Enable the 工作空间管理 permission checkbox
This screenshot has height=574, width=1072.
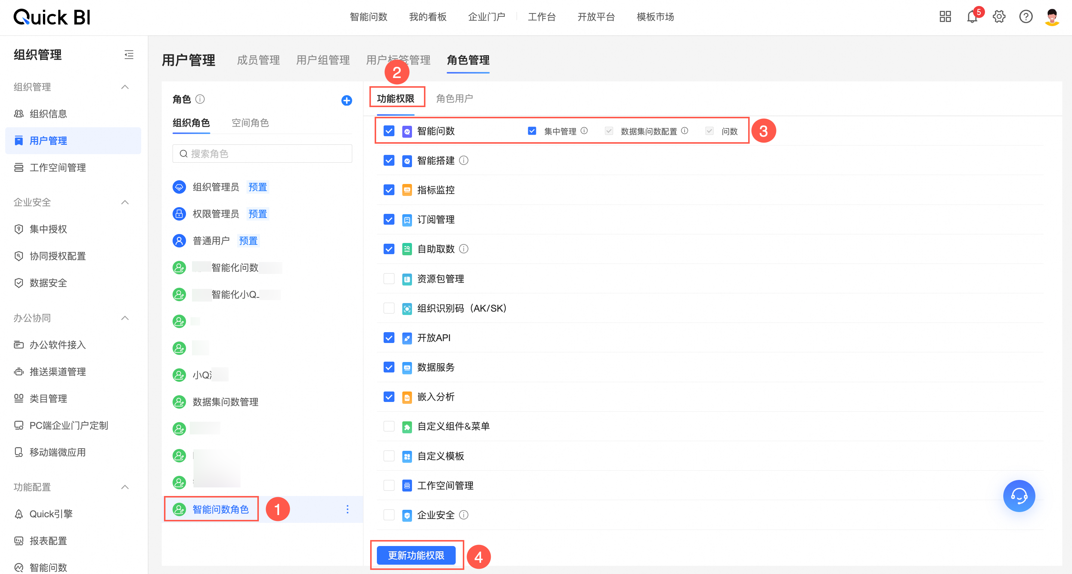389,486
